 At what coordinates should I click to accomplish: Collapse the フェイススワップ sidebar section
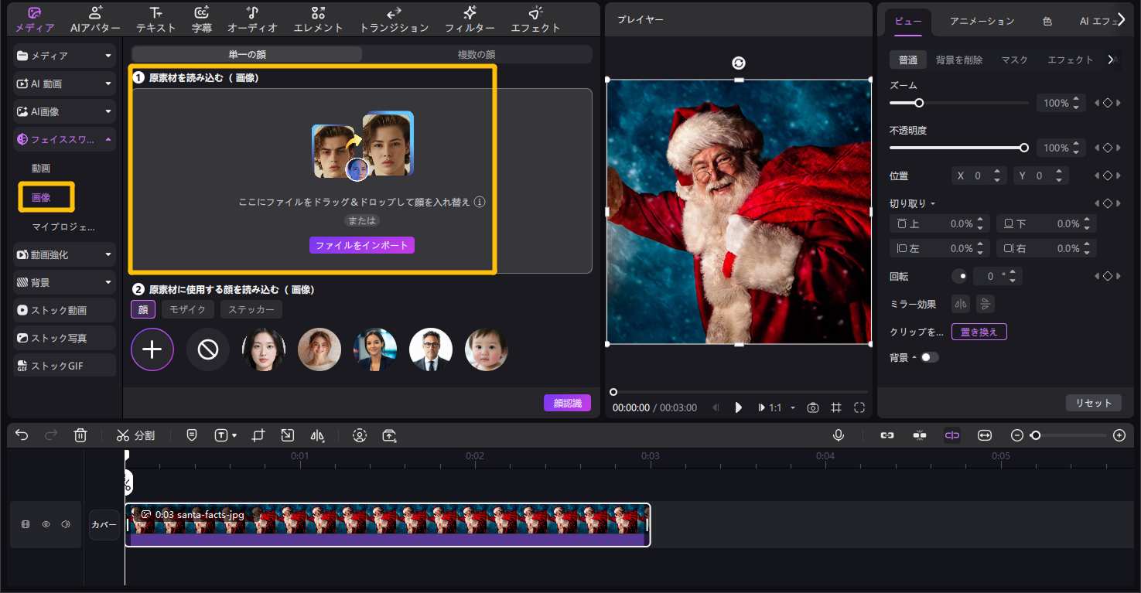tap(108, 140)
